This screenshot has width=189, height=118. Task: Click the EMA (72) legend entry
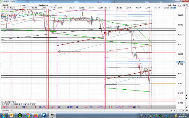(8, 13)
